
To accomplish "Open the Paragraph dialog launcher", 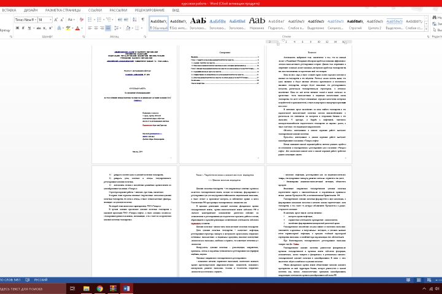I will [x=145, y=37].
